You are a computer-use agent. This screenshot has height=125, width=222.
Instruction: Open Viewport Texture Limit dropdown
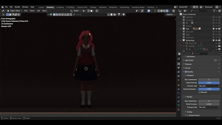coord(209,86)
